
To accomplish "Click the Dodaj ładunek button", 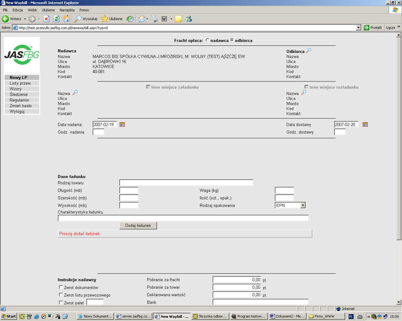I will point(138,226).
